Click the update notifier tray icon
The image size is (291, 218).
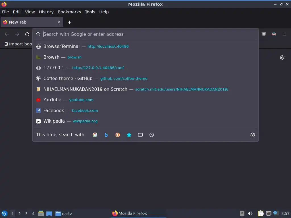pos(276,213)
